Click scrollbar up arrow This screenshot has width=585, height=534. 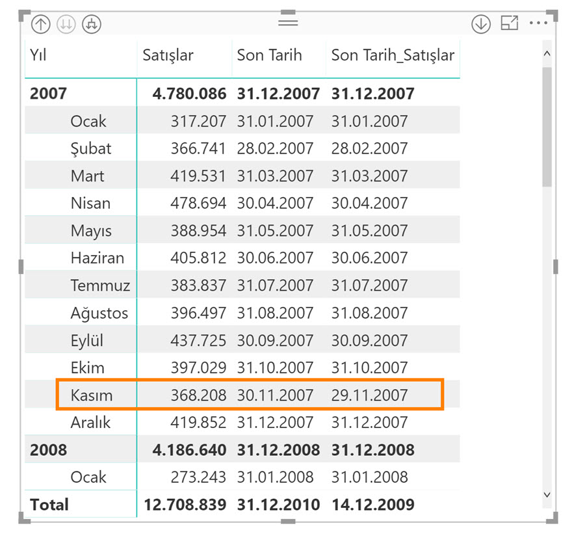pos(547,53)
